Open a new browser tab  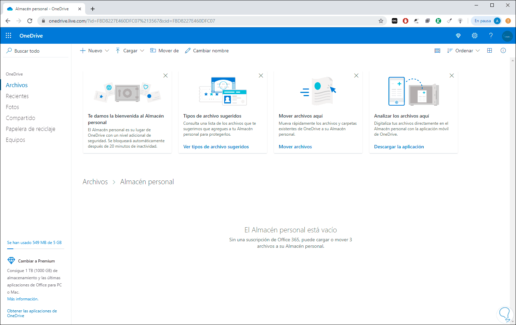(x=93, y=9)
